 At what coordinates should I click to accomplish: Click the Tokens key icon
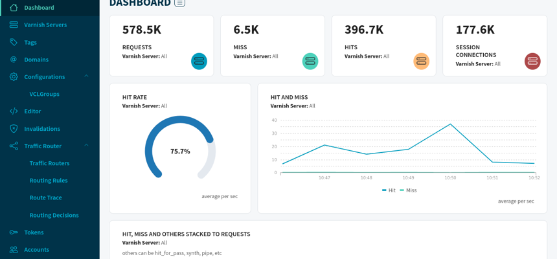pos(14,232)
